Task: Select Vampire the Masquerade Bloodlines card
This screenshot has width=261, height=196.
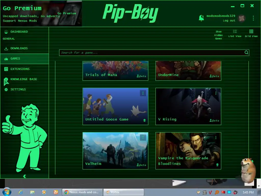Action: pos(188,151)
